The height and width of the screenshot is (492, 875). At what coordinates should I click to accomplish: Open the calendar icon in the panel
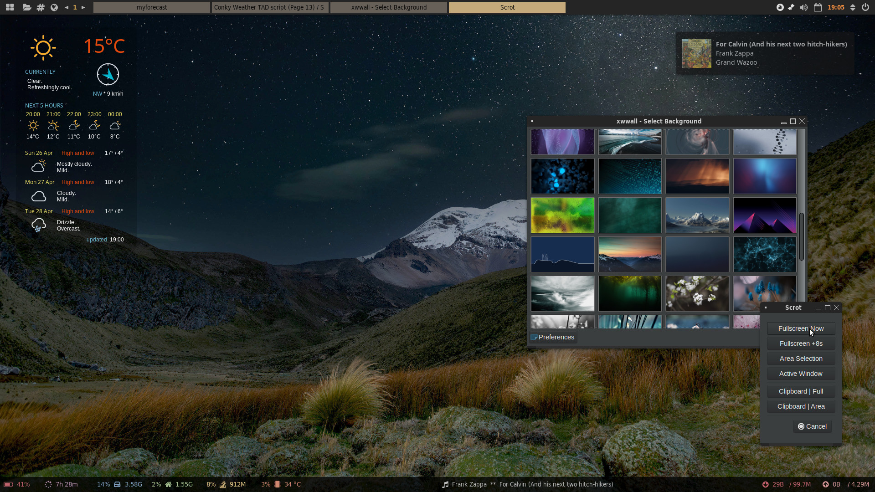coord(818,7)
